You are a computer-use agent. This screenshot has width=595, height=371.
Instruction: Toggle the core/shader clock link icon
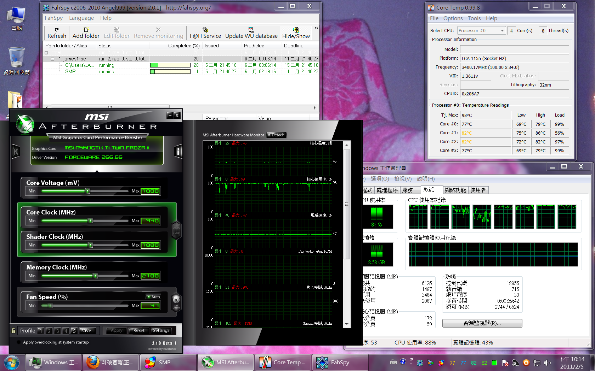pyautogui.click(x=176, y=230)
